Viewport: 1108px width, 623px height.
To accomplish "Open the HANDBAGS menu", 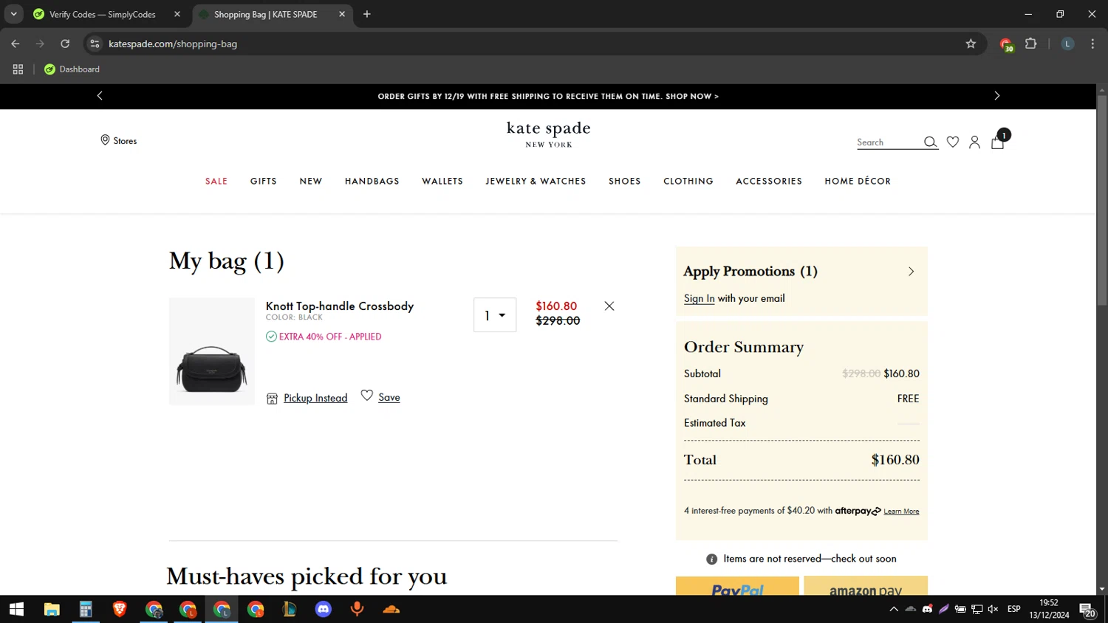I will coord(372,181).
